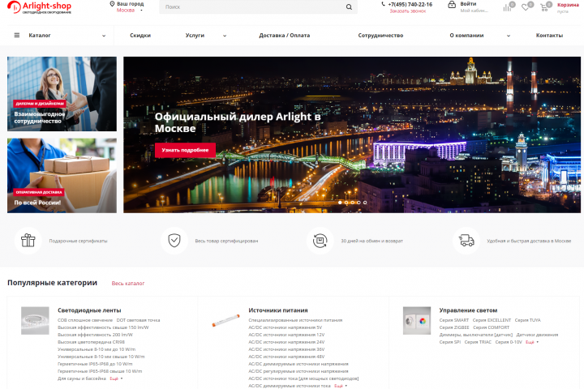Open the Услуги menu item
Screen dimensions: 584x389
(195, 36)
